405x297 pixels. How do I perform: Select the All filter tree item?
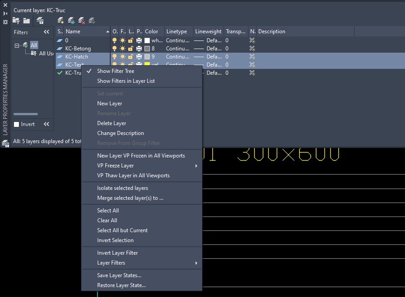pyautogui.click(x=34, y=45)
